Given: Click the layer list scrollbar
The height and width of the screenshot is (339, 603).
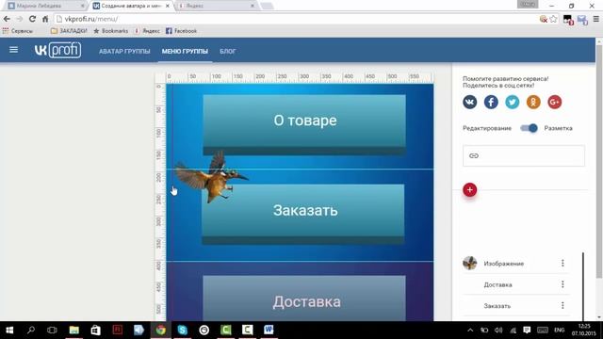Looking at the screenshot, I should pyautogui.click(x=583, y=286).
